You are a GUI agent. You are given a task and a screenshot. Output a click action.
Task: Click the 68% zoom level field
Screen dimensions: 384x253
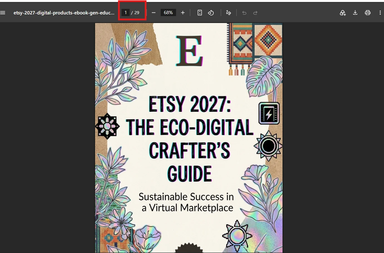click(x=168, y=12)
